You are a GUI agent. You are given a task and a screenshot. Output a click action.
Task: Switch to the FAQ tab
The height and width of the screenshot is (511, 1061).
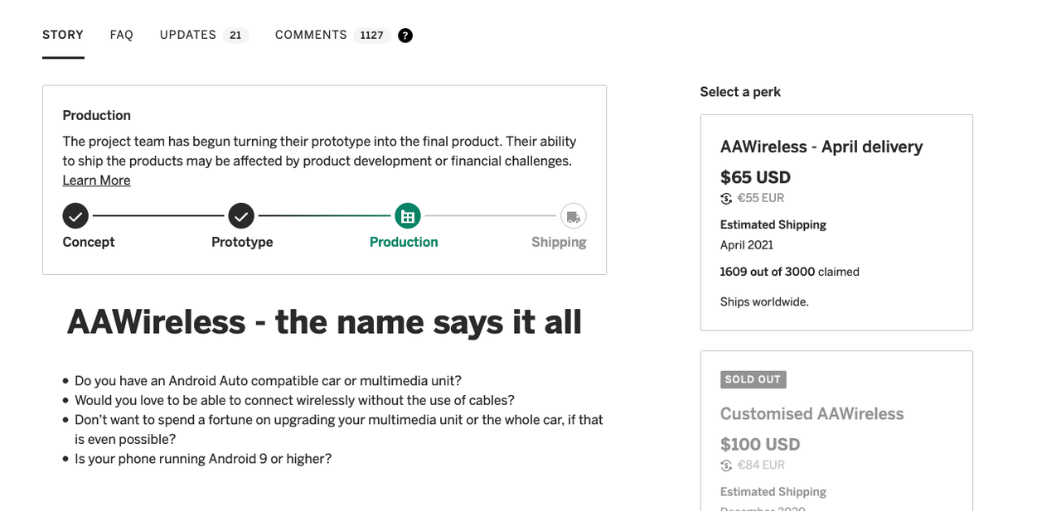122,35
